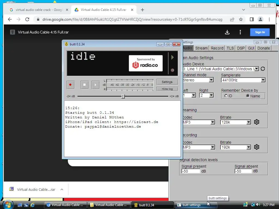Click the Chrome address bar URL

point(132,19)
